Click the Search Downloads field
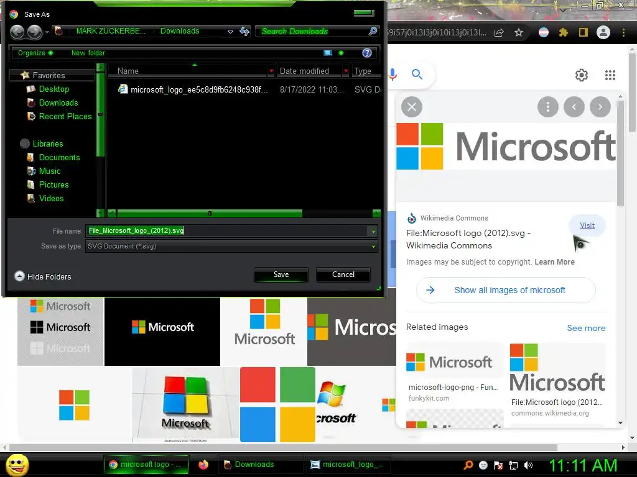Screen dimensions: 637x477 [312, 31]
